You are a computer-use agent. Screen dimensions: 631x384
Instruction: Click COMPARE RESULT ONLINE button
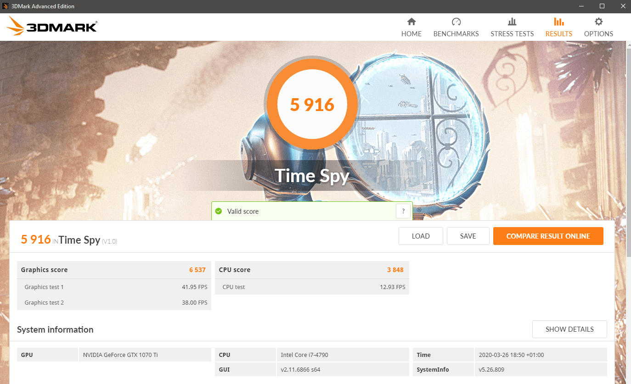tap(548, 236)
